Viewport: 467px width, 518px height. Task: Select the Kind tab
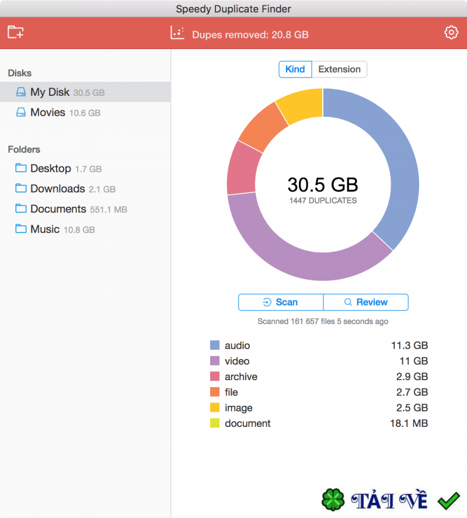pos(295,69)
